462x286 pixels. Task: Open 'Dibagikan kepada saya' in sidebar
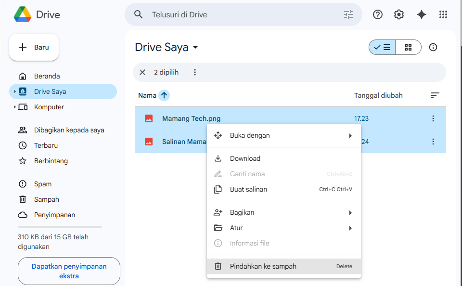click(x=63, y=130)
